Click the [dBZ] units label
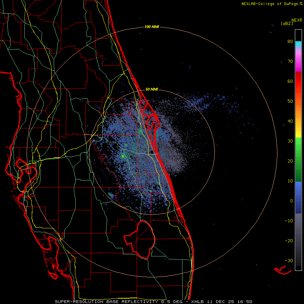The height and width of the screenshot is (304, 304). click(x=287, y=24)
